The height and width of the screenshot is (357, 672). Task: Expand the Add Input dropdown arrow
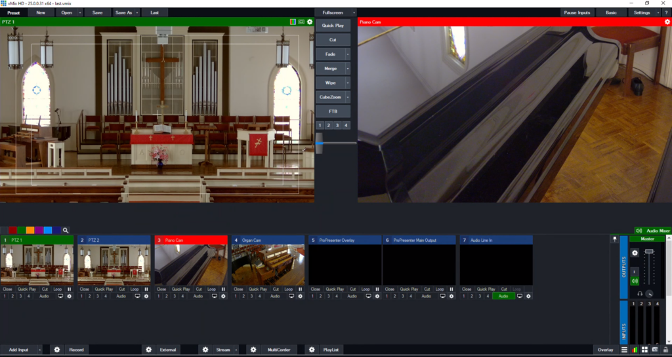tap(41, 350)
